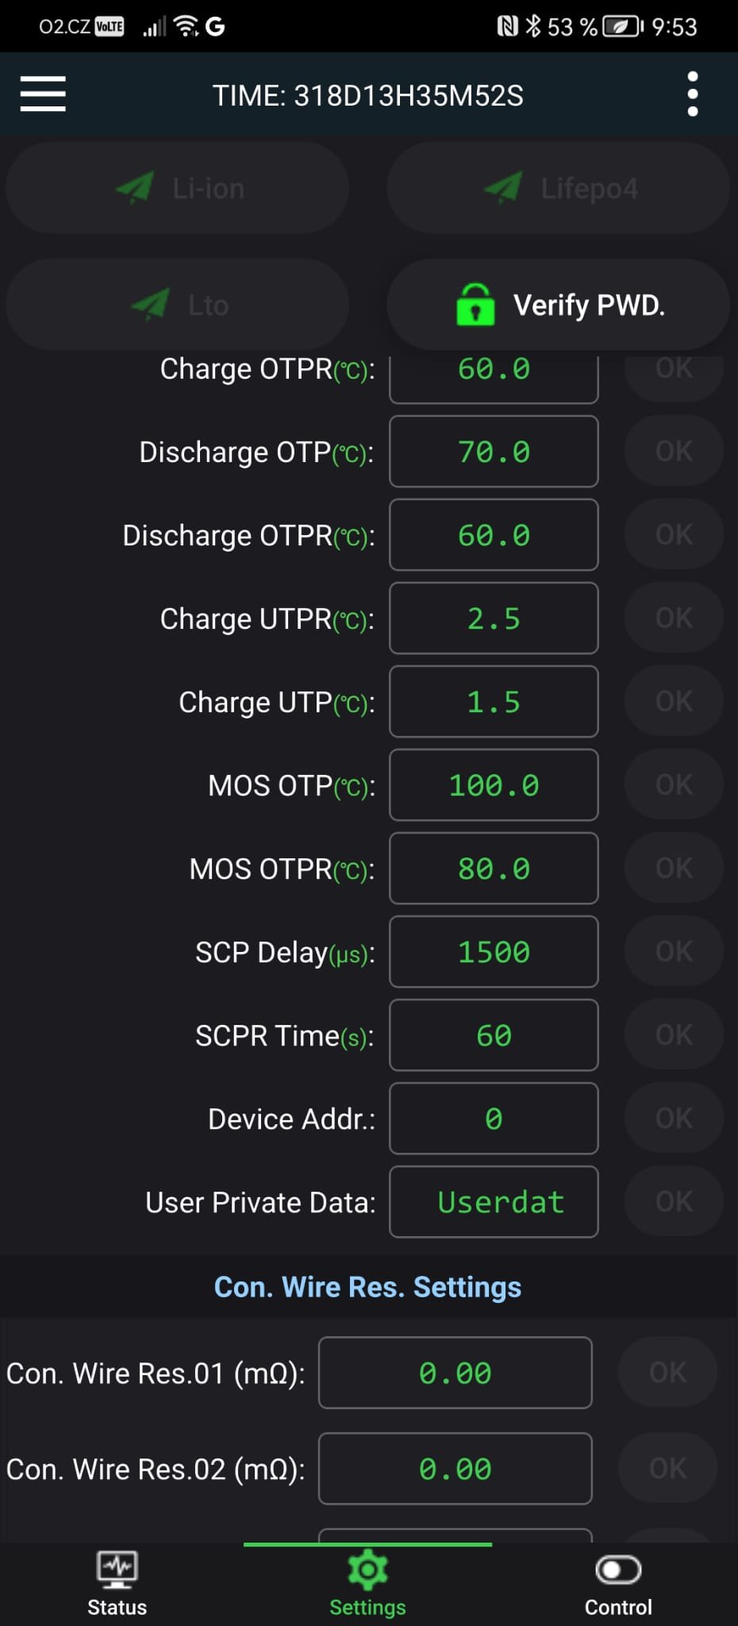Edit the Device Addr. value field
Viewport: 738px width, 1626px height.
494,1119
